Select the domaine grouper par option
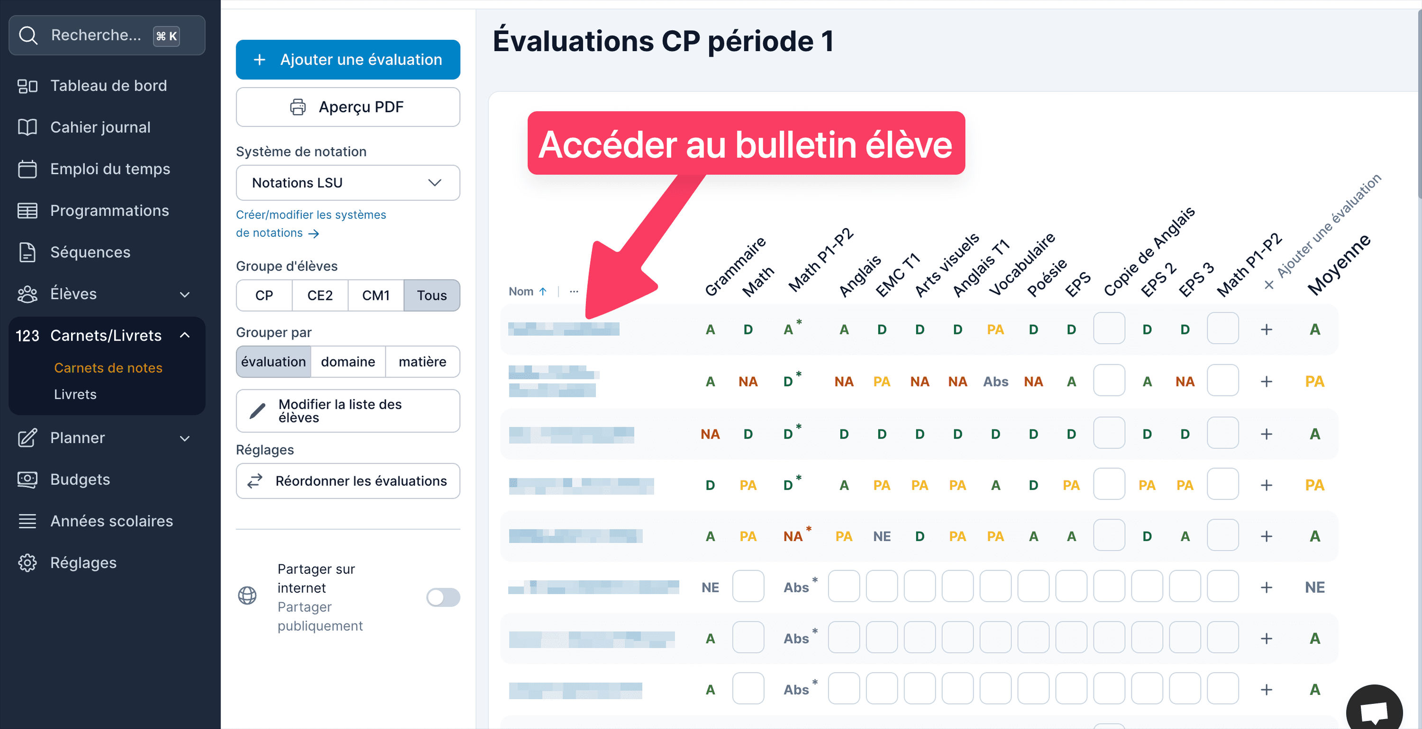 pyautogui.click(x=348, y=361)
